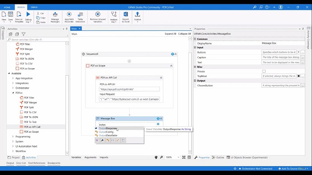Switch to the DEBUG ribbon tab
The width and height of the screenshot is (312, 175).
click(34, 7)
